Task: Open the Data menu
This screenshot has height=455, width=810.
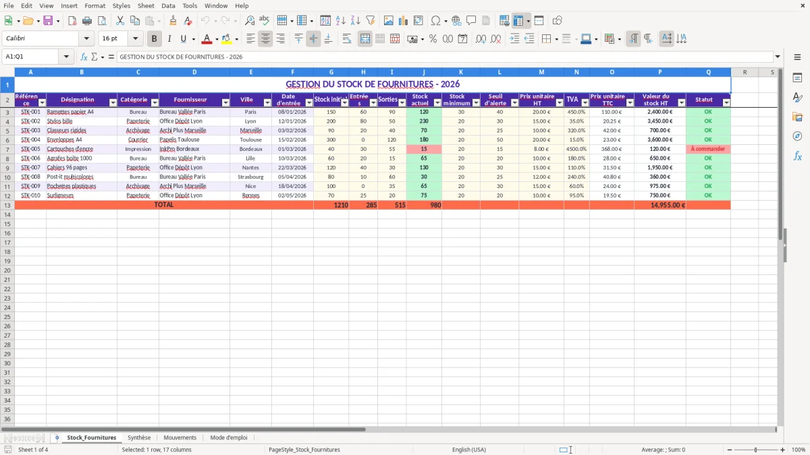Action: pyautogui.click(x=168, y=5)
